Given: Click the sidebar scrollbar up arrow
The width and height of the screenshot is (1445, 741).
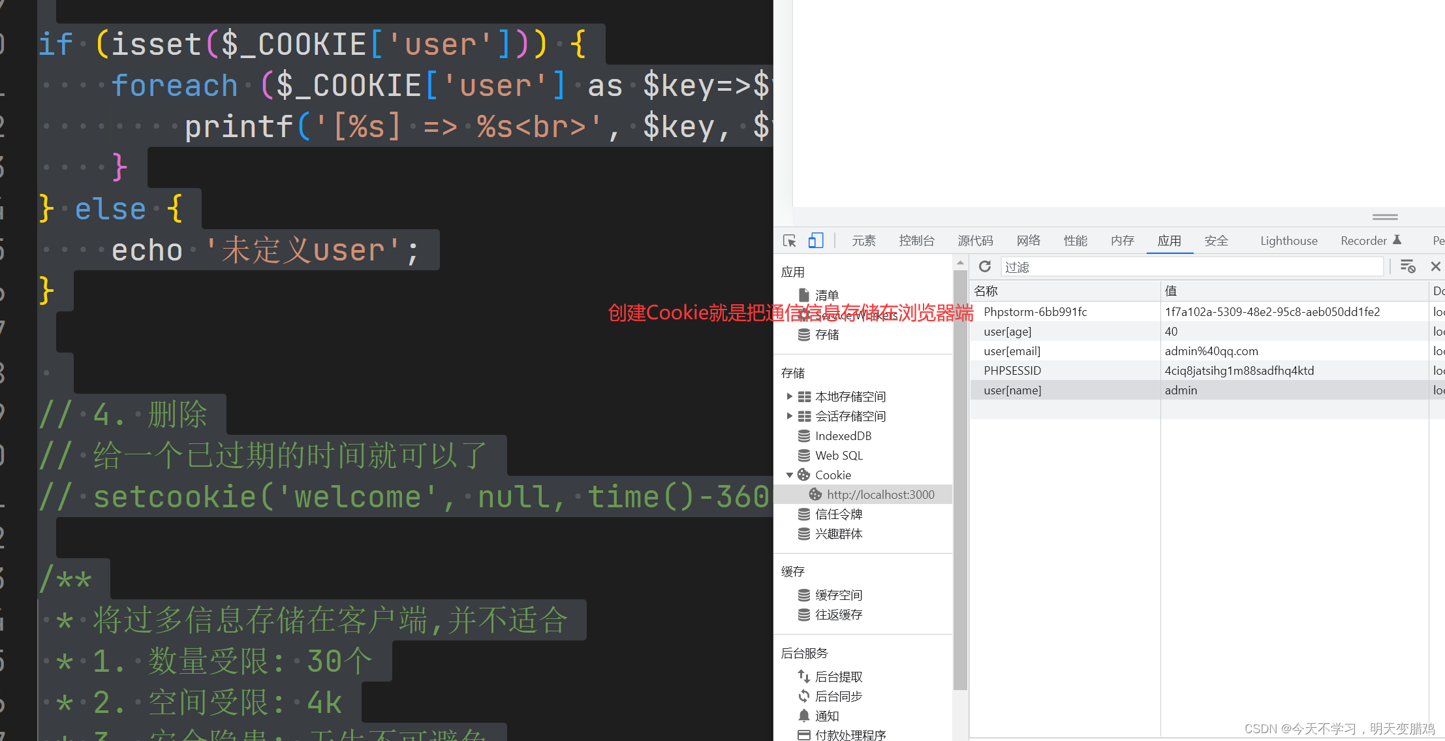Looking at the screenshot, I should tap(960, 262).
